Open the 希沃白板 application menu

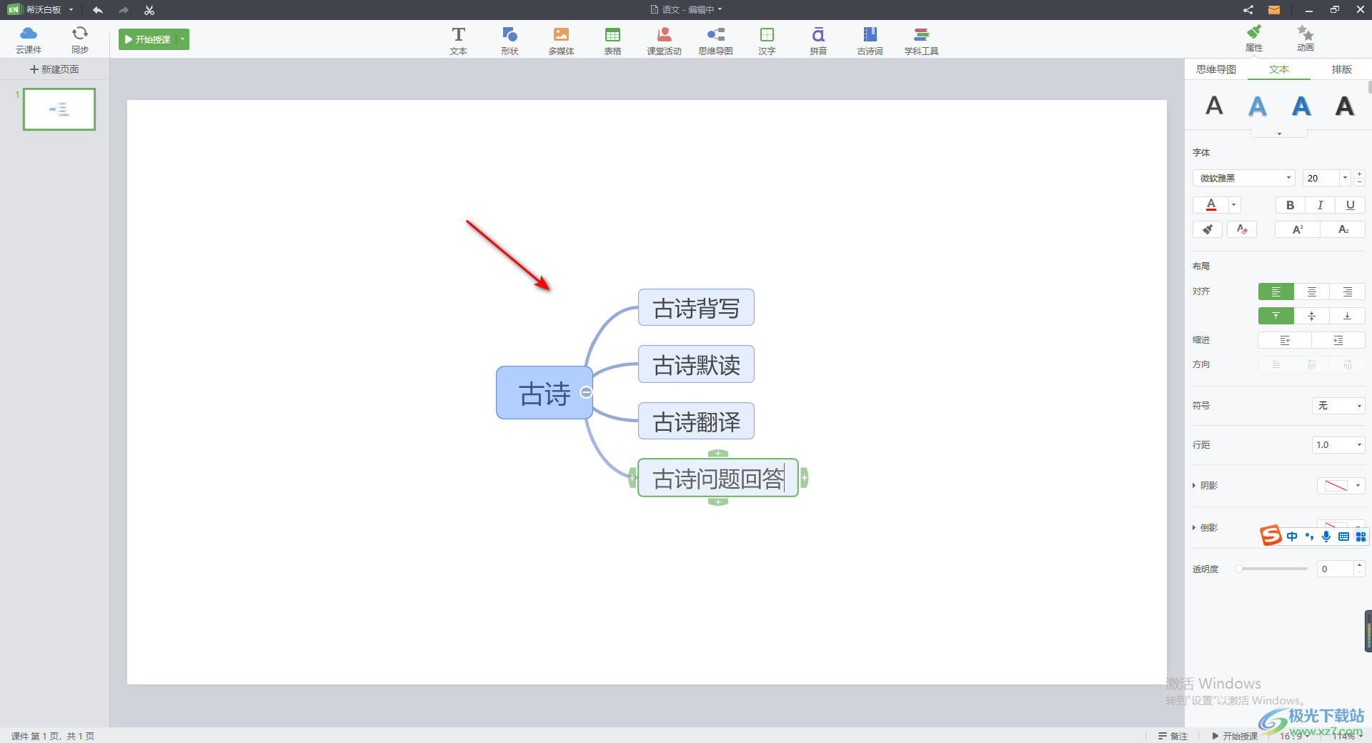(41, 10)
